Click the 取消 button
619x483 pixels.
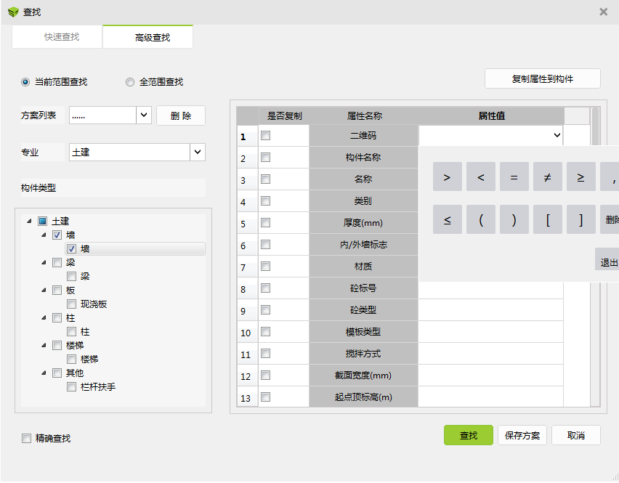point(576,435)
